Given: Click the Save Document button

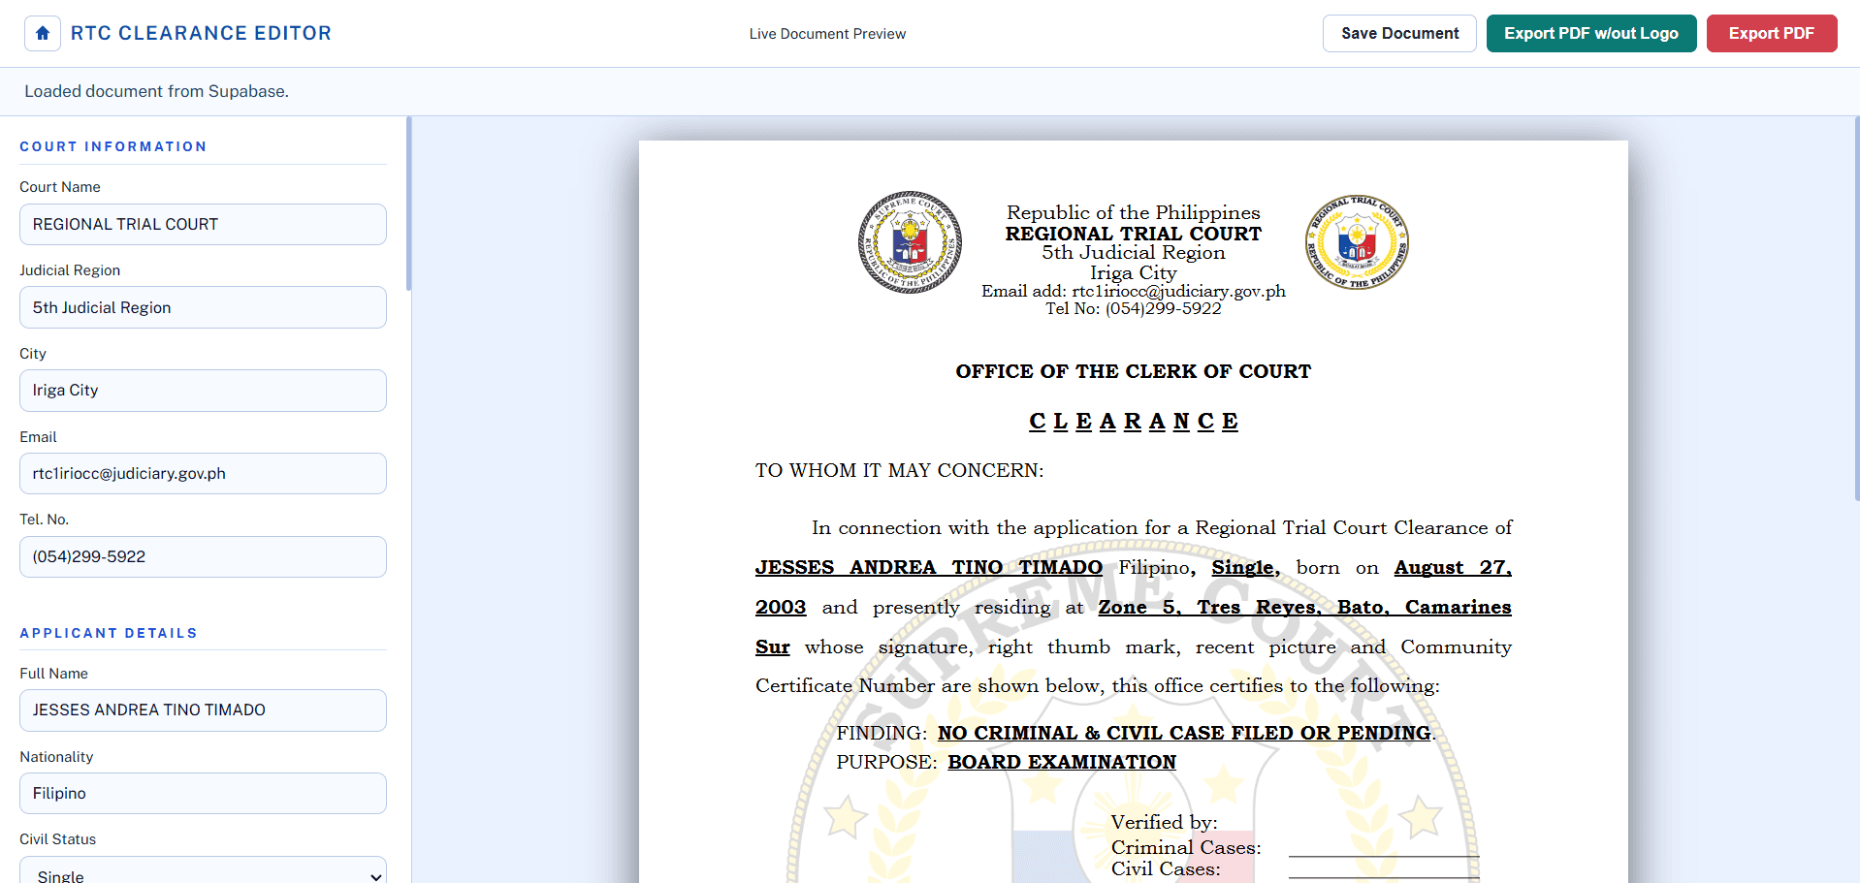Looking at the screenshot, I should click(1399, 33).
